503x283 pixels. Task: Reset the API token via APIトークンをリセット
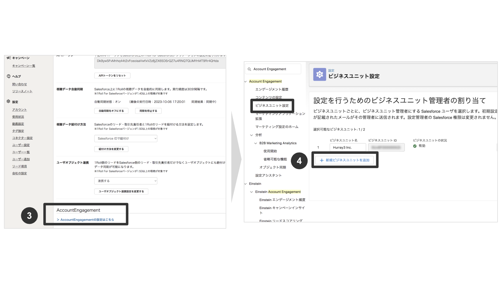[x=112, y=75]
